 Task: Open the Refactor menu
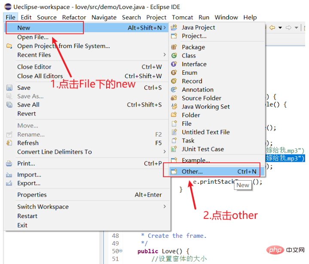click(74, 17)
